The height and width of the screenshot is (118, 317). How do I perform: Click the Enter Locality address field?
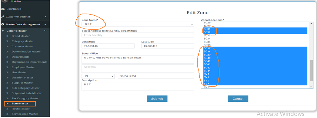138,35
